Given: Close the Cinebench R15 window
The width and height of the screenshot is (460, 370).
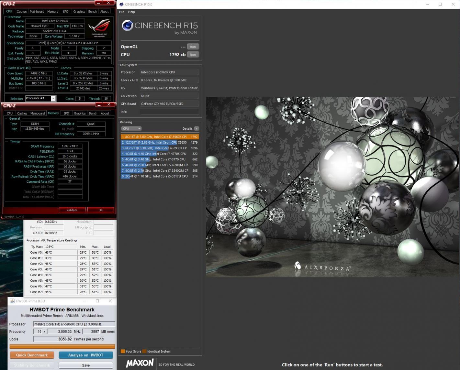Looking at the screenshot, I should coord(453,4).
